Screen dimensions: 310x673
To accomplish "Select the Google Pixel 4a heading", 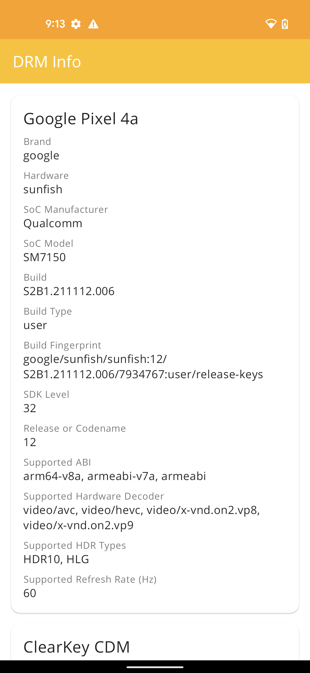I will pos(81,118).
